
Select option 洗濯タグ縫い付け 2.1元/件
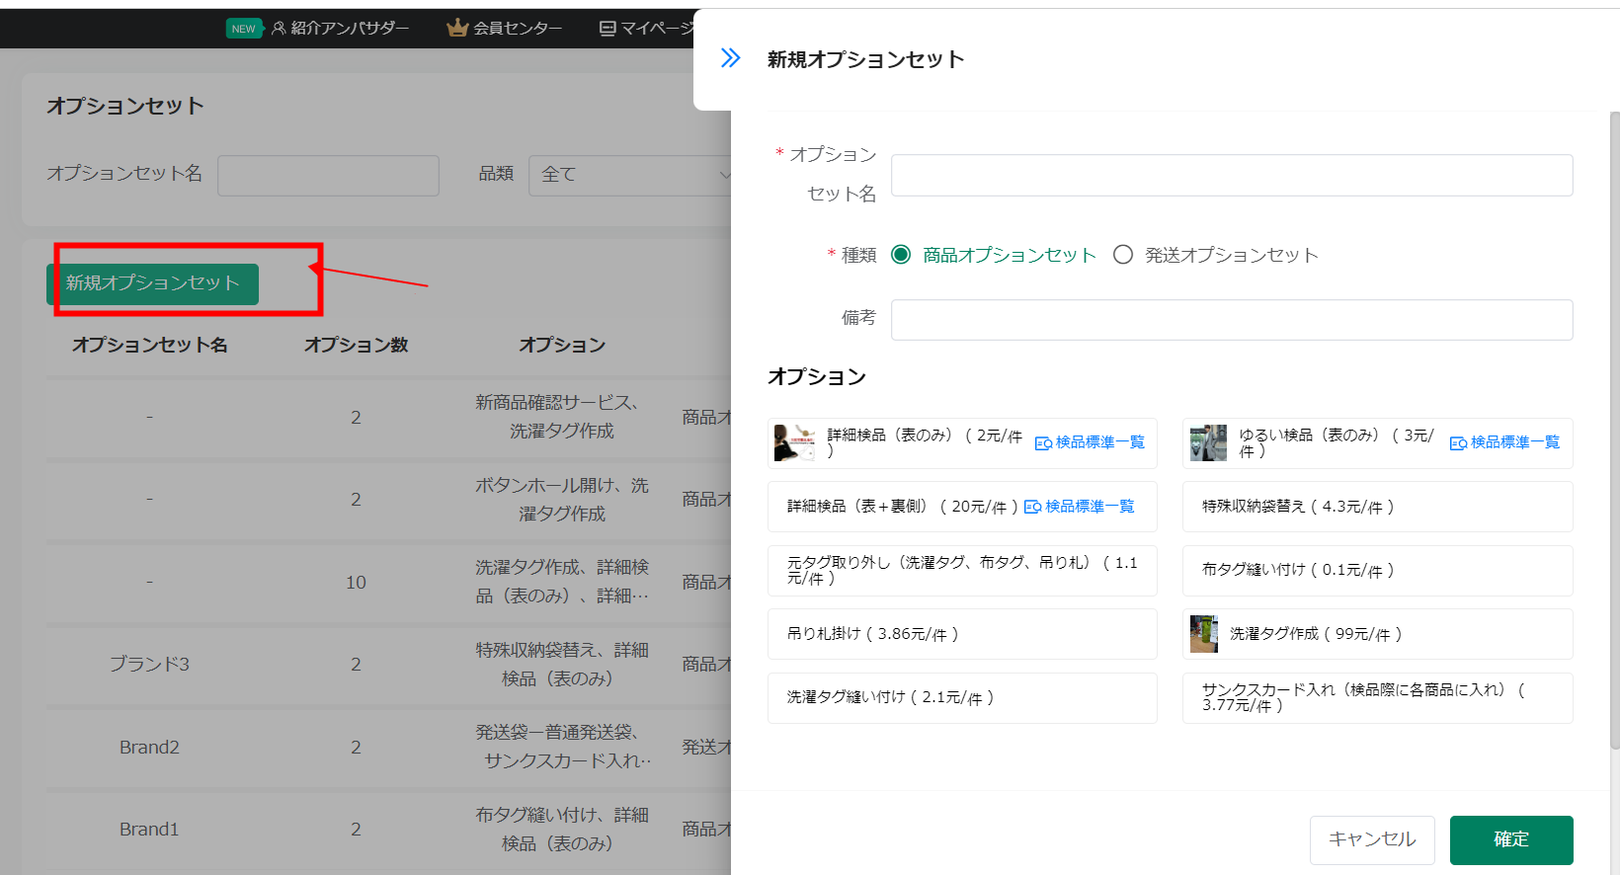coord(962,698)
